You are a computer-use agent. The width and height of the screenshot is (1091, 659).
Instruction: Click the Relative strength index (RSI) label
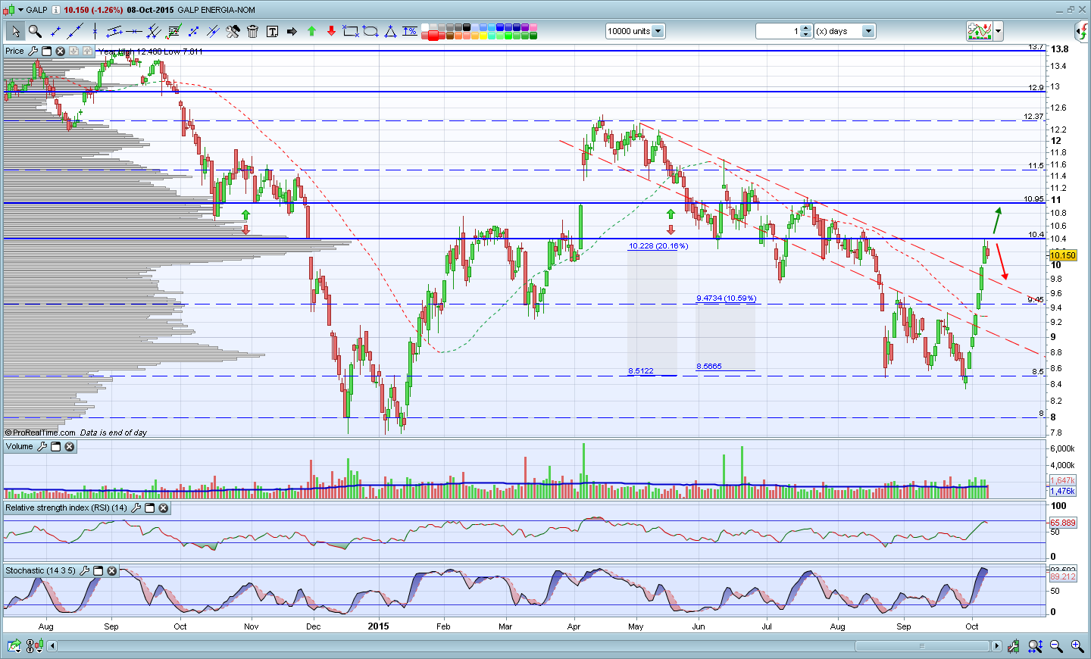click(66, 508)
